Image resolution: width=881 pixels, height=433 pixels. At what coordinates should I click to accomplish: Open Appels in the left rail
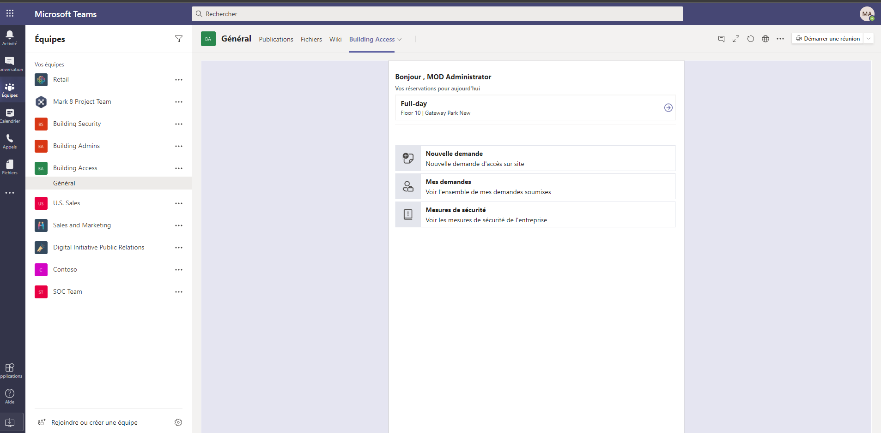pos(10,142)
